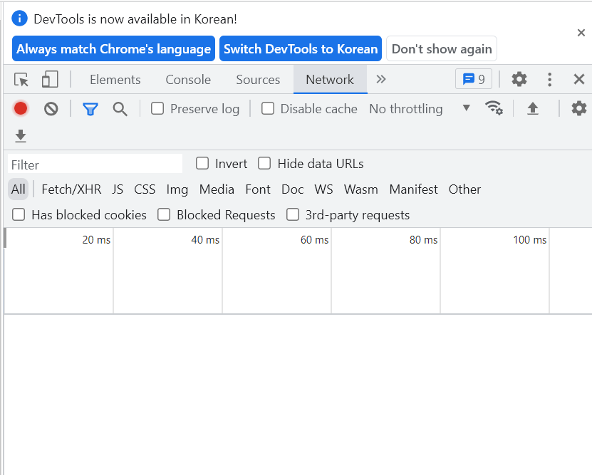This screenshot has width=592, height=475.
Task: Filter requests by Manifest type
Action: [413, 189]
